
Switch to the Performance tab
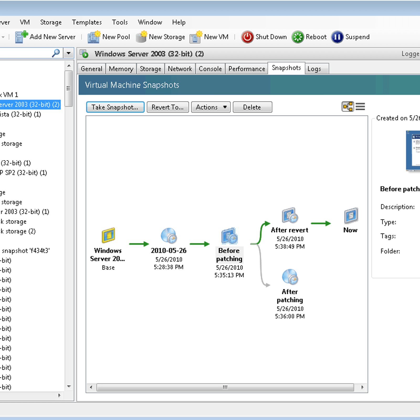247,69
